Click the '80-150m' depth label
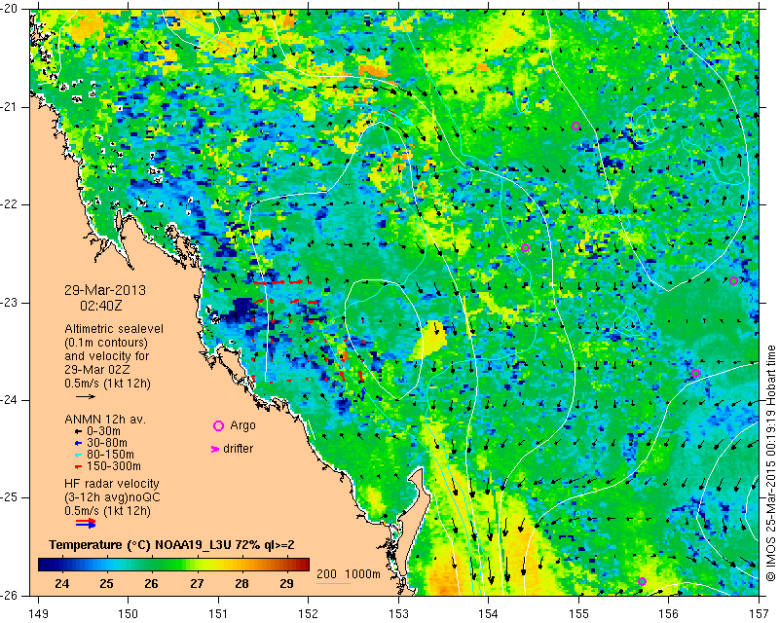This screenshot has height=623, width=779. point(110,455)
